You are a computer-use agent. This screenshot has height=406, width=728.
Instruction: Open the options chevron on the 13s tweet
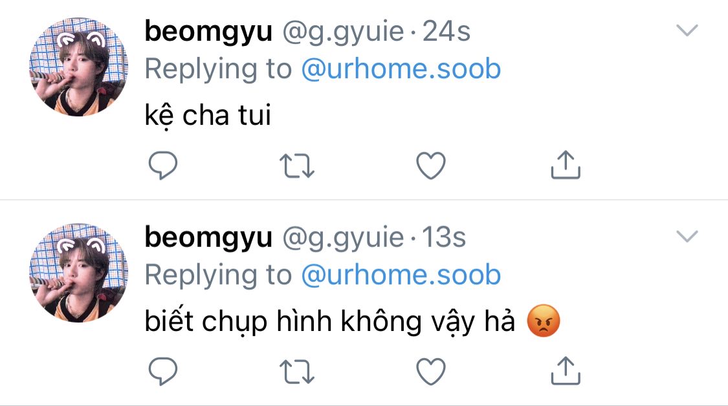tap(687, 236)
